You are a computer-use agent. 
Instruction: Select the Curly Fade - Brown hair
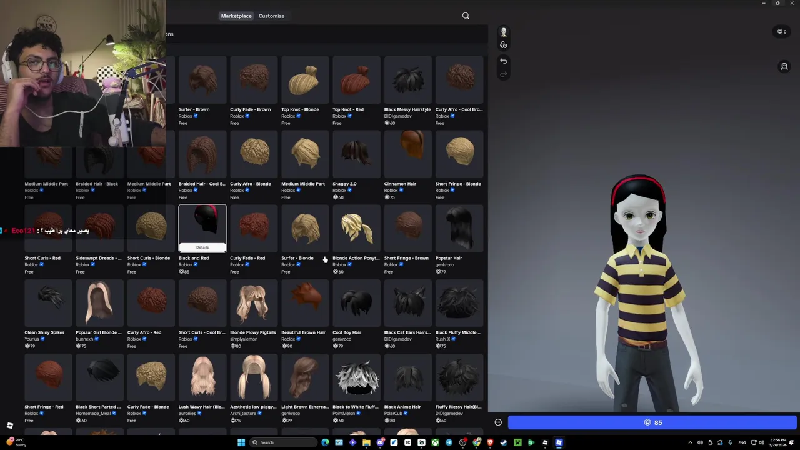point(254,91)
